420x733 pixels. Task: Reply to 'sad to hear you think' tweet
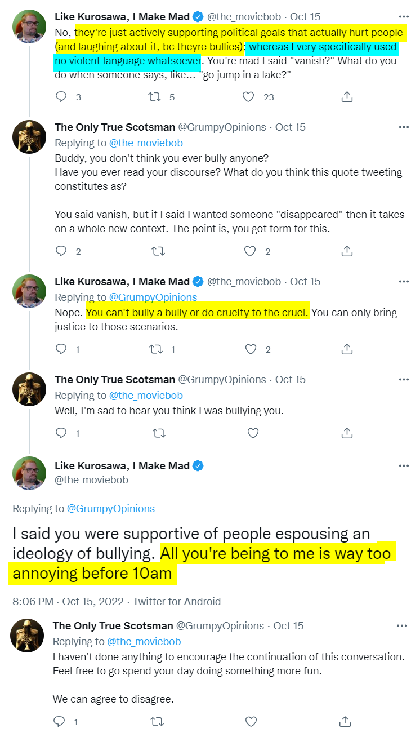pyautogui.click(x=61, y=433)
